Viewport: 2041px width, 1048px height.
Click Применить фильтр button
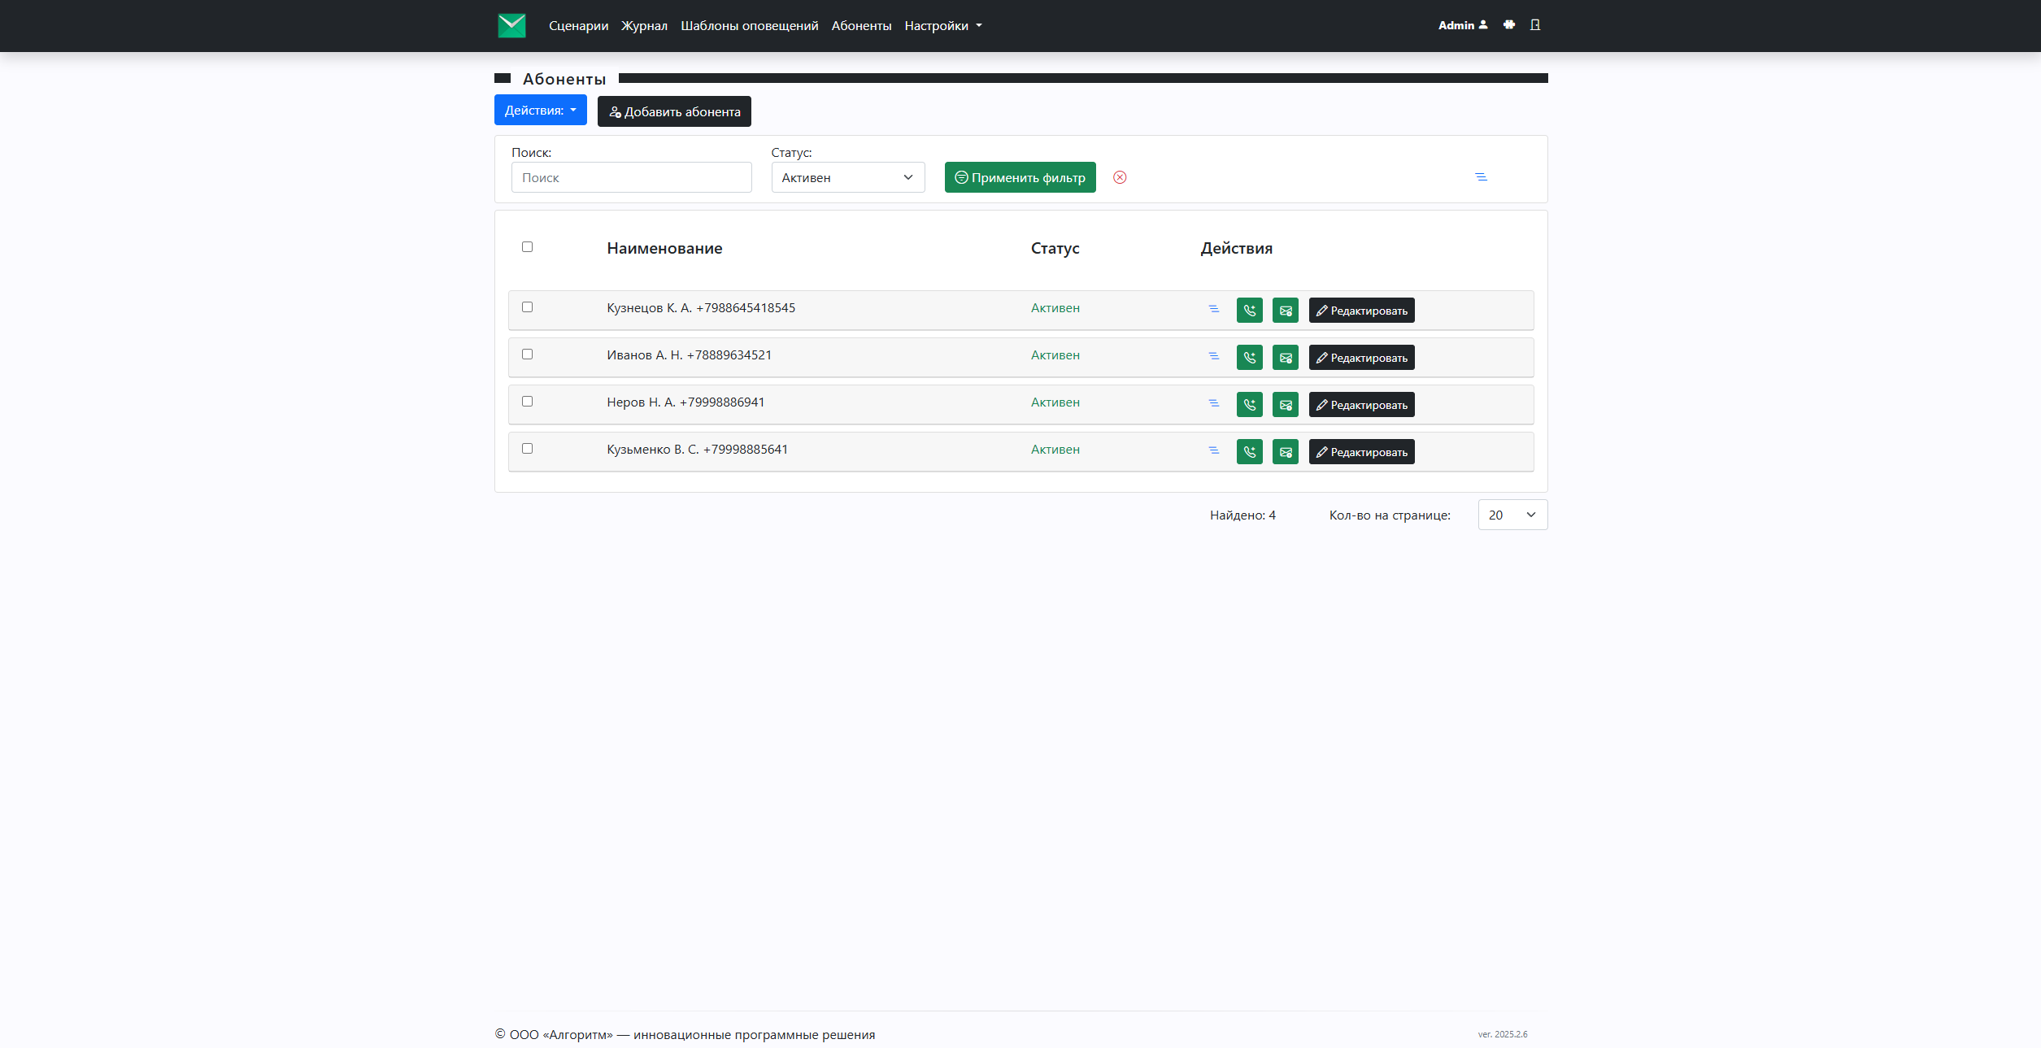pyautogui.click(x=1020, y=177)
